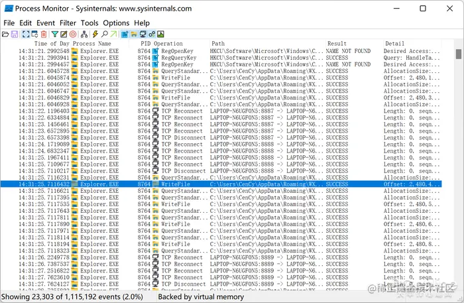This screenshot has width=464, height=303.
Task: Open the Options menu
Action: coord(116,23)
